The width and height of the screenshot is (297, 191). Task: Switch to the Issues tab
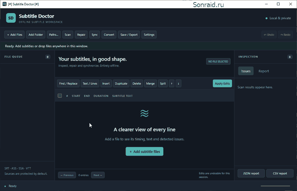246,71
